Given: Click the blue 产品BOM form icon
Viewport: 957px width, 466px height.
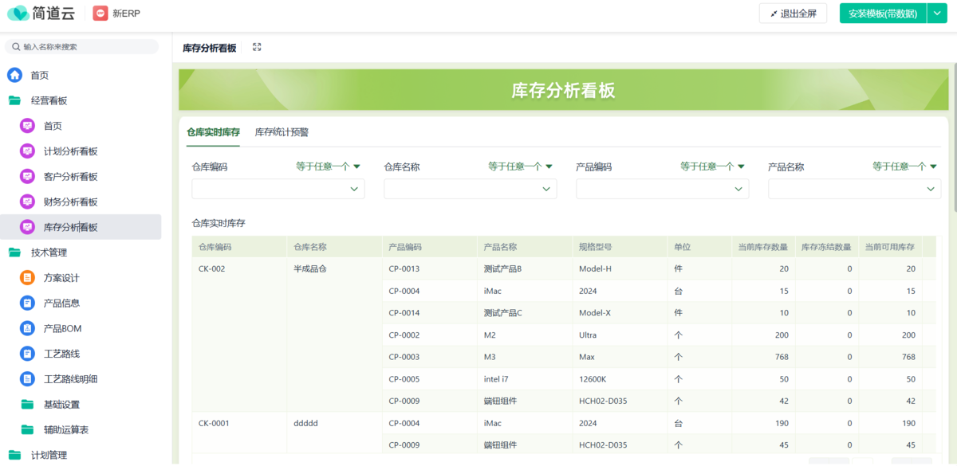Looking at the screenshot, I should tap(28, 328).
